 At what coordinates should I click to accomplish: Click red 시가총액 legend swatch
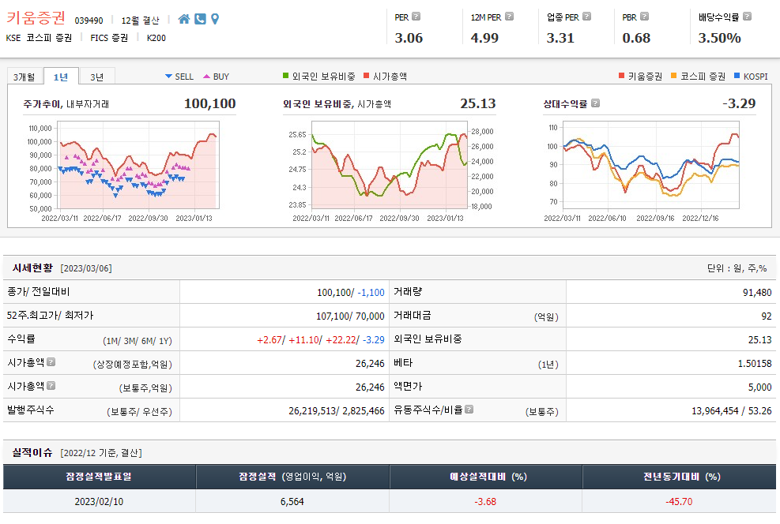click(367, 76)
